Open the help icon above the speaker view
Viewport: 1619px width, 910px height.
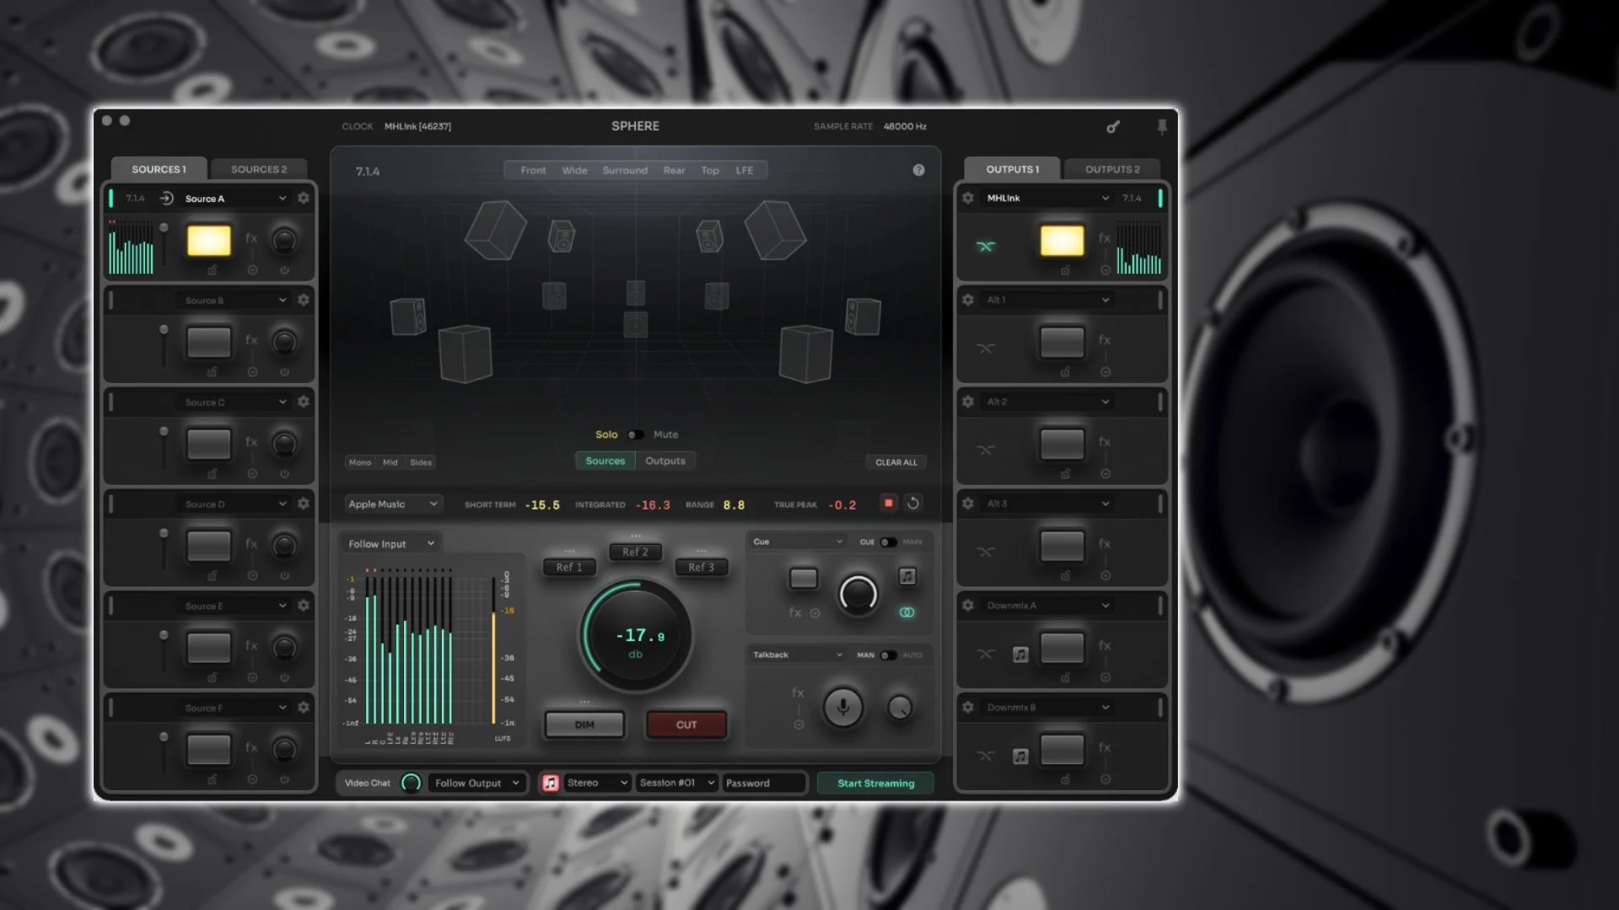pos(919,169)
